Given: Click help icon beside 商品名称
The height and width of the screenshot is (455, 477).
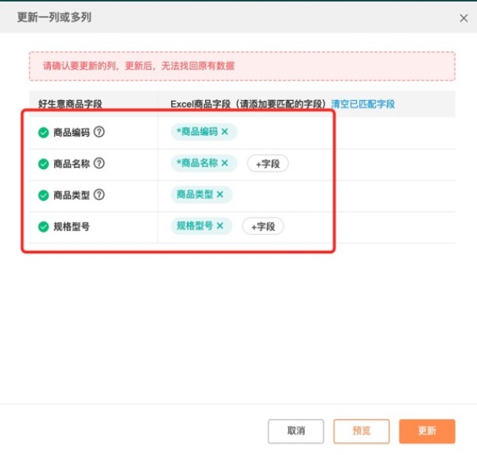Looking at the screenshot, I should click(99, 164).
